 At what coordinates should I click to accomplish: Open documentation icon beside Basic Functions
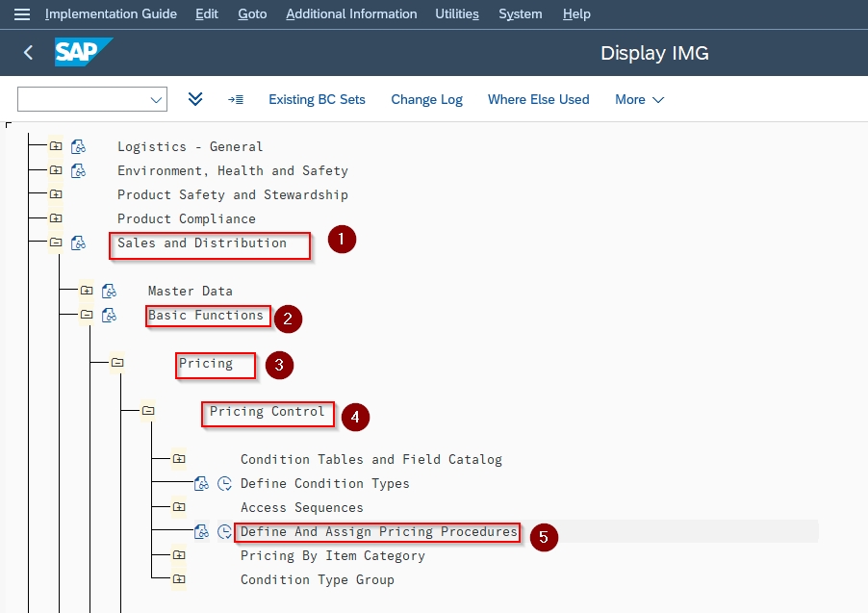tap(109, 315)
